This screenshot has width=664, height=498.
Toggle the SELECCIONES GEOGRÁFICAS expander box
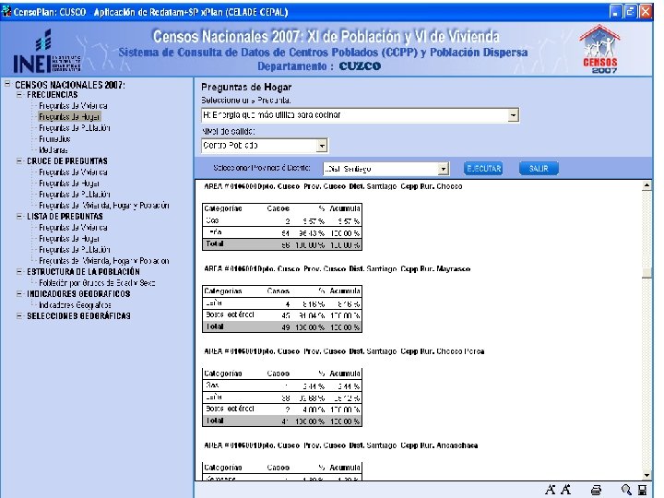coord(19,316)
